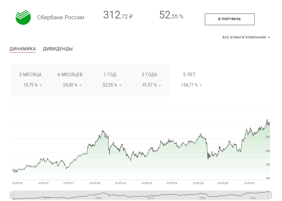Viewport: 282px width, 201px height.
Task: Click the 'В ПОРТФЕЛЬ' button
Action: (229, 19)
